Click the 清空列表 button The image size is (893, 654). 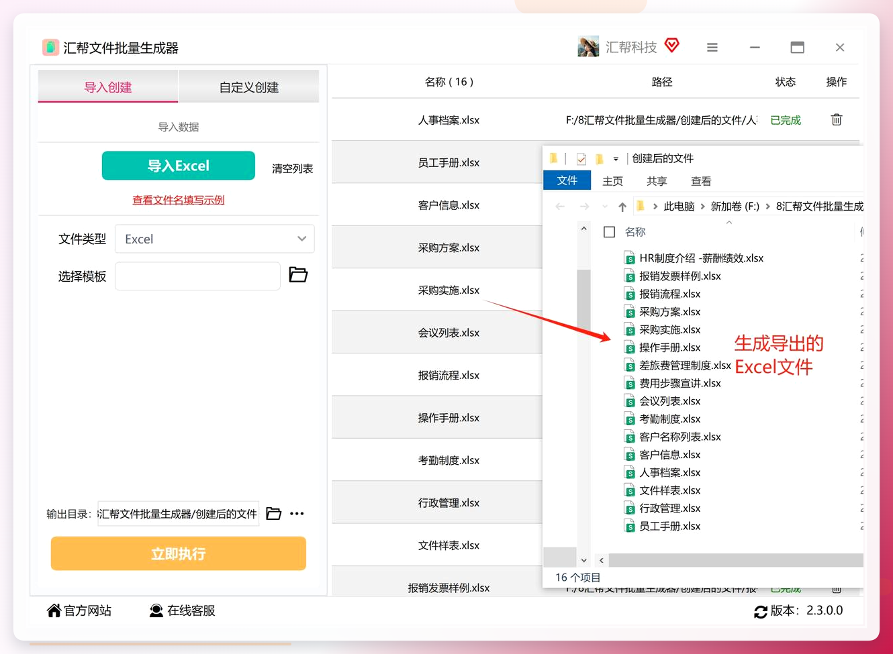[293, 168]
